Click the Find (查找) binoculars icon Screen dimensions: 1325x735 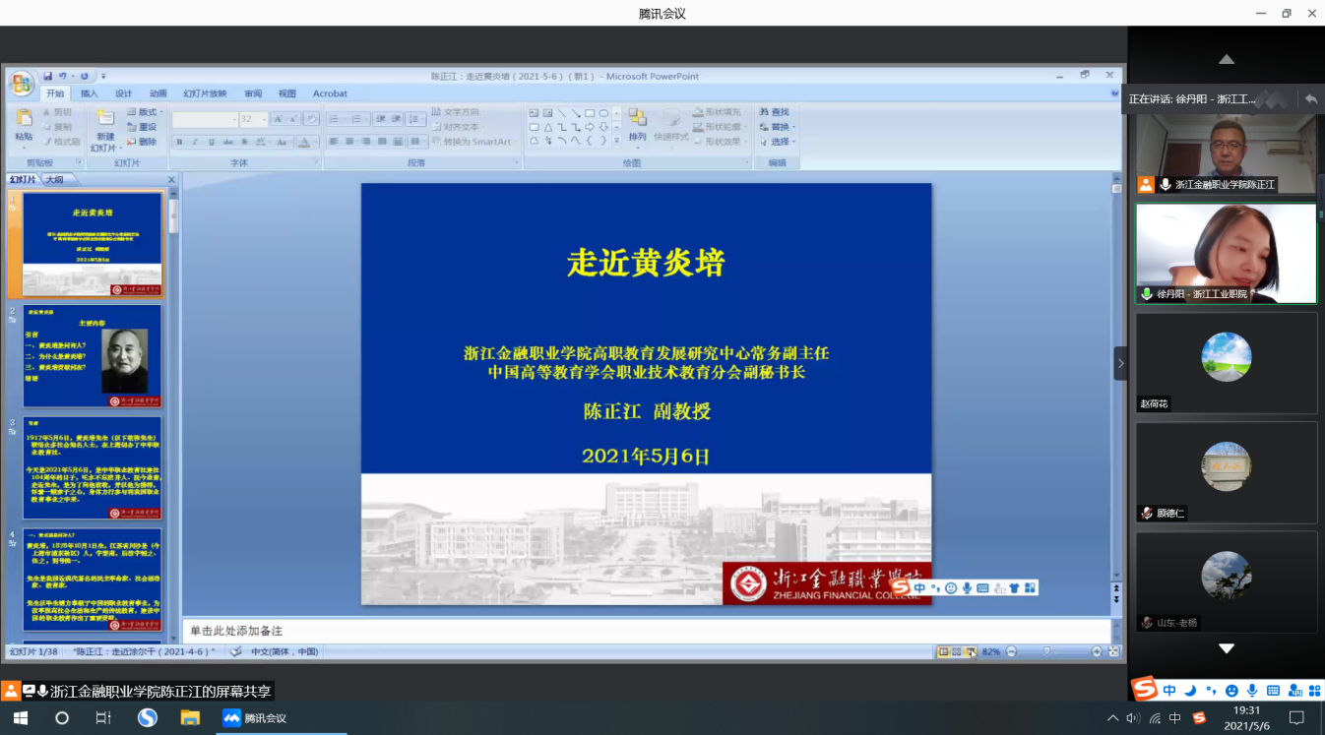point(765,112)
